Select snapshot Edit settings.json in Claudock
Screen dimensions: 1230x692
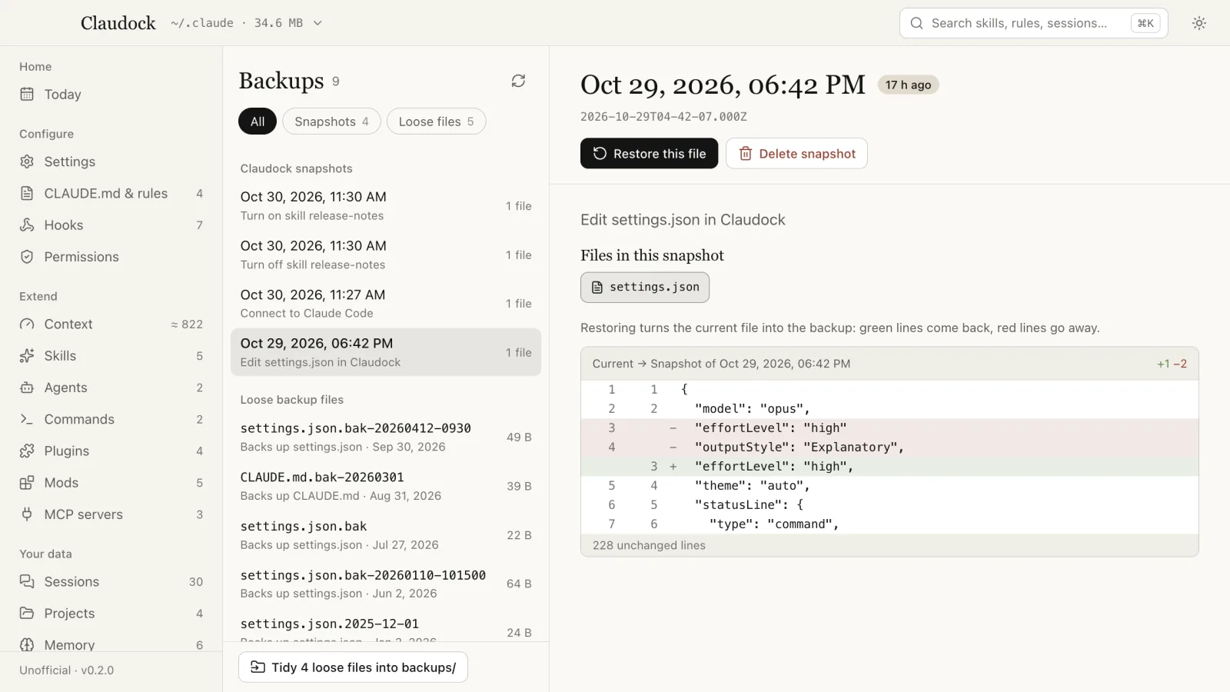(386, 352)
